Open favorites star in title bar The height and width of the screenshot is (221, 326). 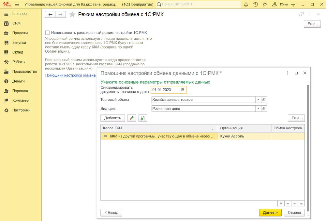click(x=265, y=4)
